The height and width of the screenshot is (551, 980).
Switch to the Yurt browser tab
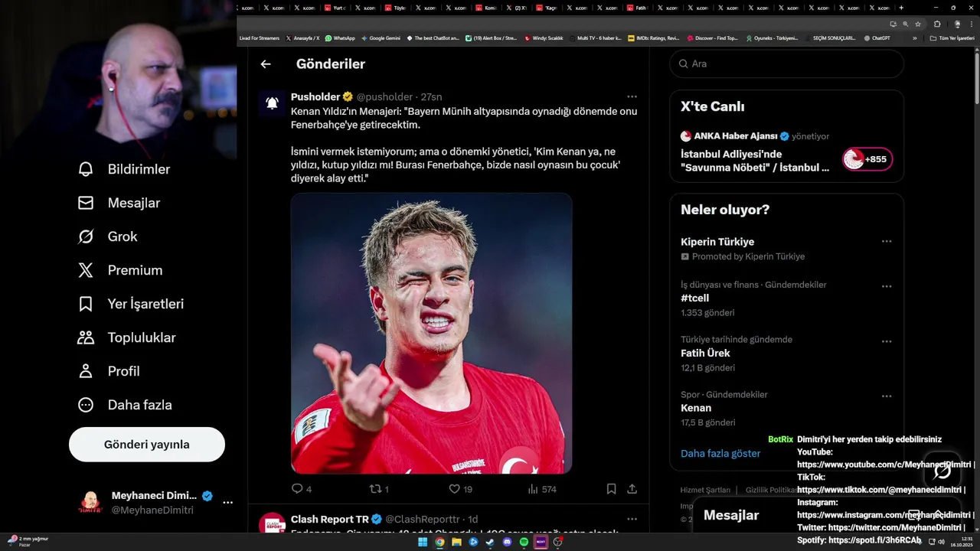click(x=335, y=8)
